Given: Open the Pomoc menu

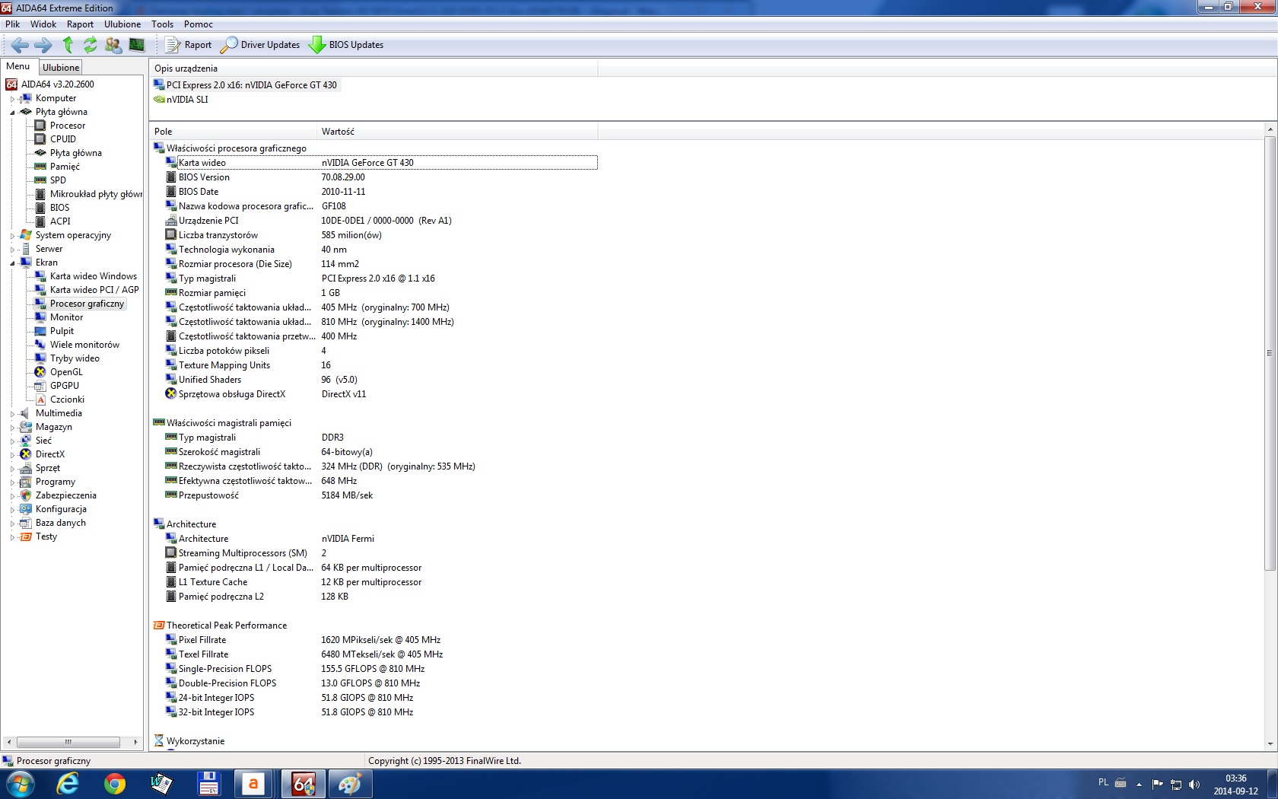Looking at the screenshot, I should pyautogui.click(x=198, y=24).
